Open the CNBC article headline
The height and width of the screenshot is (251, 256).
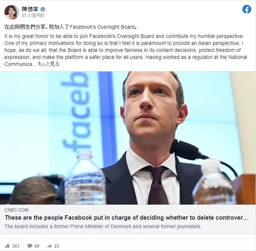[127, 218]
